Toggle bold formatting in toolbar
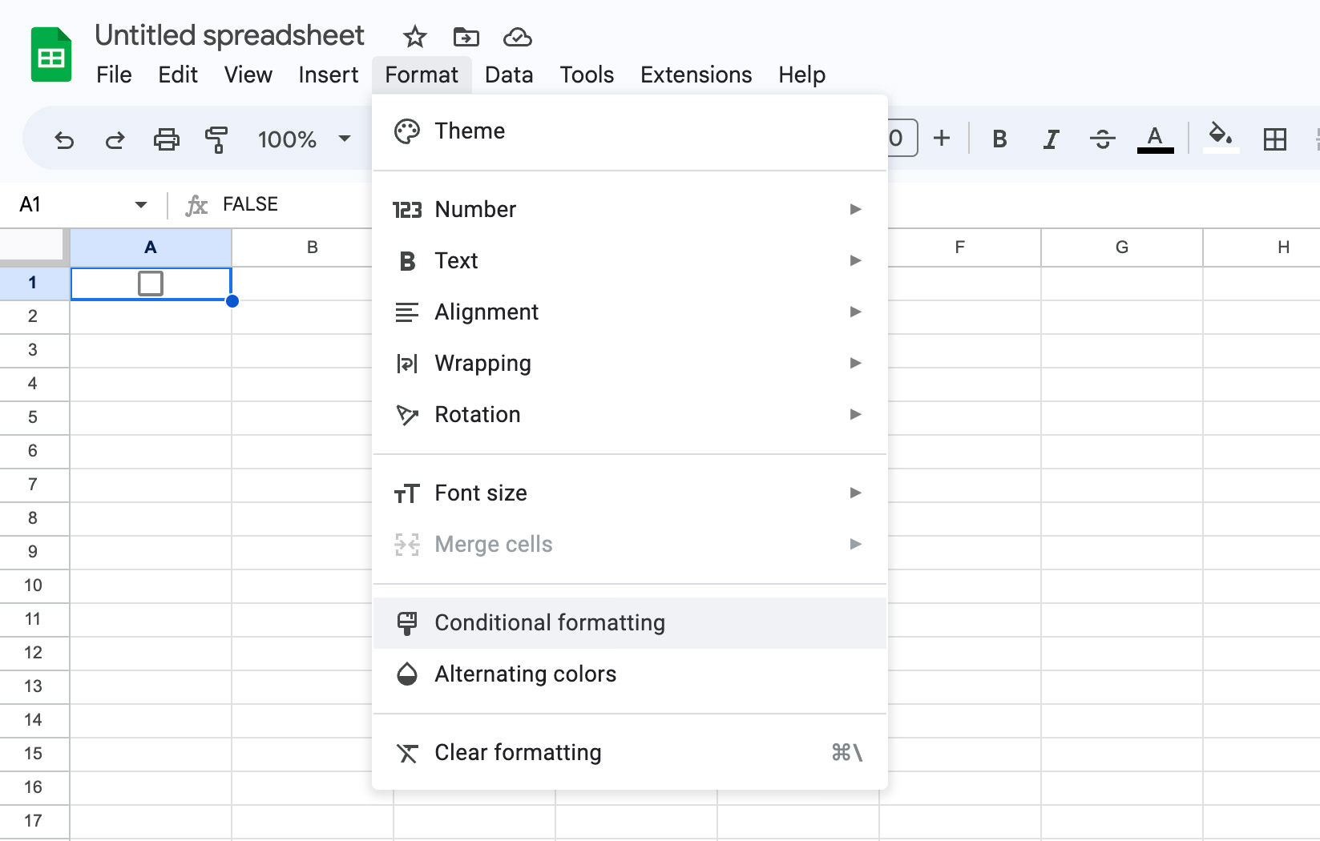This screenshot has height=841, width=1320. click(x=999, y=139)
